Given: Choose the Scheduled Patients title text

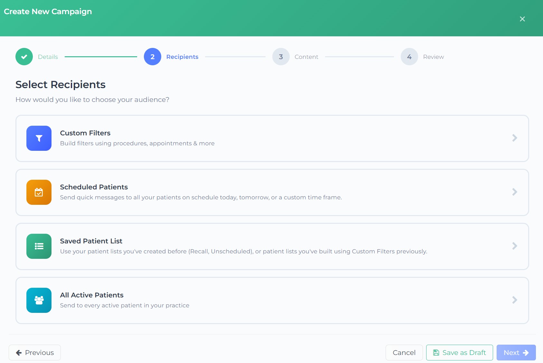Looking at the screenshot, I should (x=94, y=187).
